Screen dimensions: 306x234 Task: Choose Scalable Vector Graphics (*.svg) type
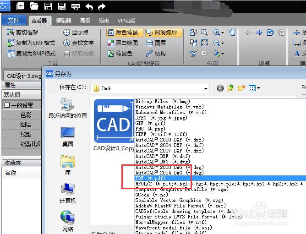[x=220, y=200]
